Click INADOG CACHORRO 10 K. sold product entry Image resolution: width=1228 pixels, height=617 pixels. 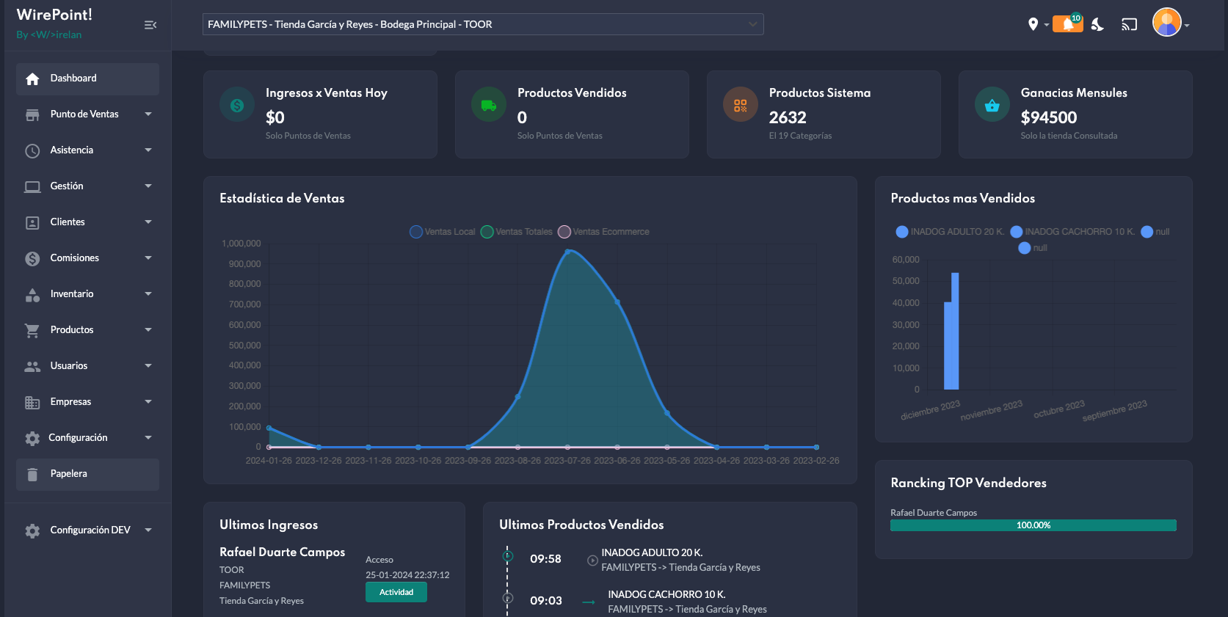coord(666,595)
